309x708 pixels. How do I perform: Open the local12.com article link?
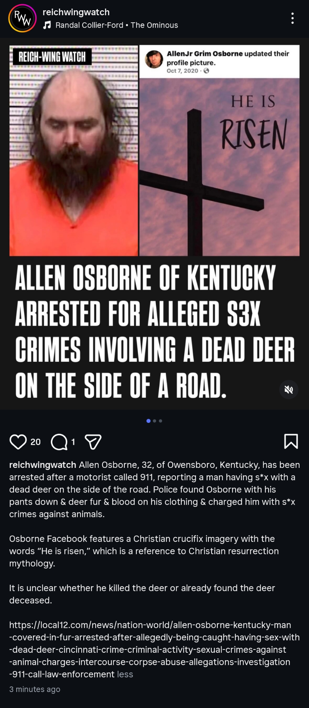154,650
